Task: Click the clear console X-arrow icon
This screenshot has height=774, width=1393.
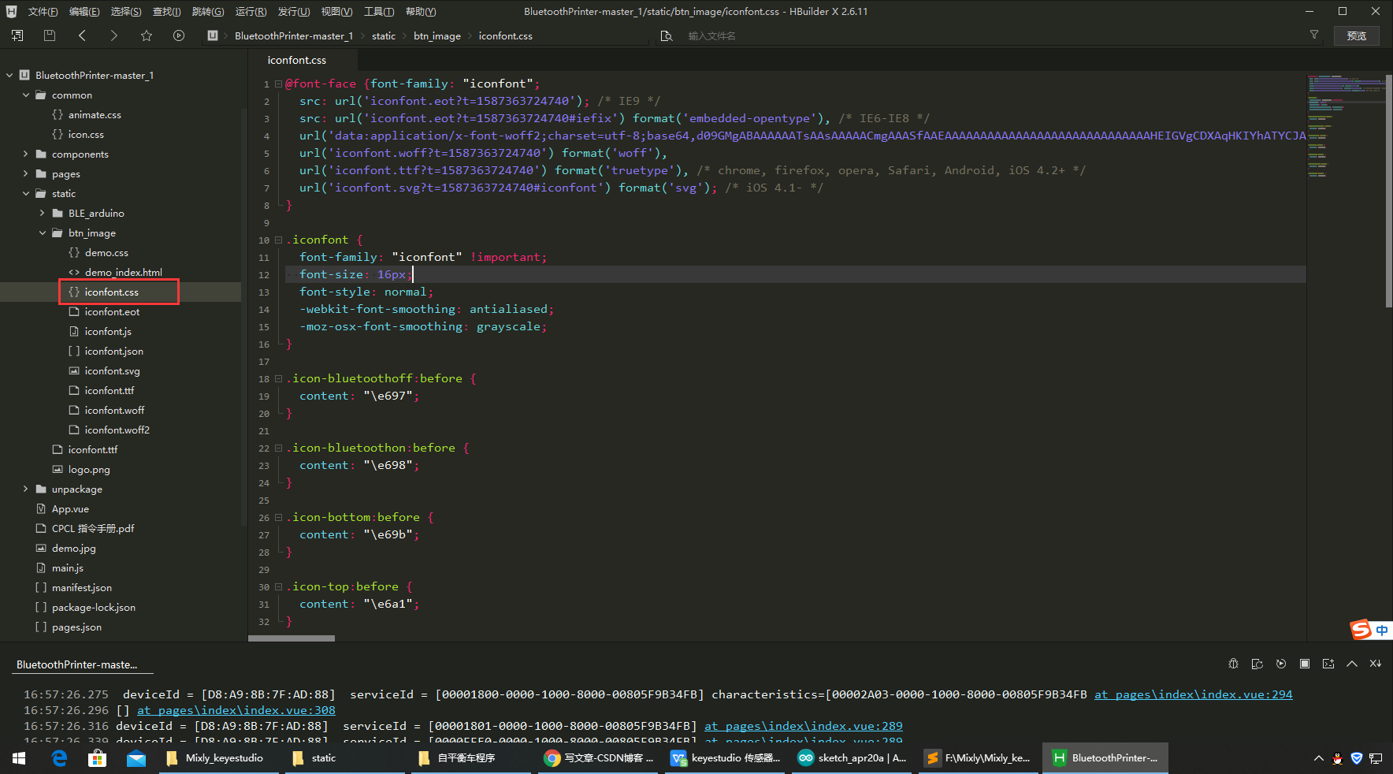Action: click(1376, 664)
